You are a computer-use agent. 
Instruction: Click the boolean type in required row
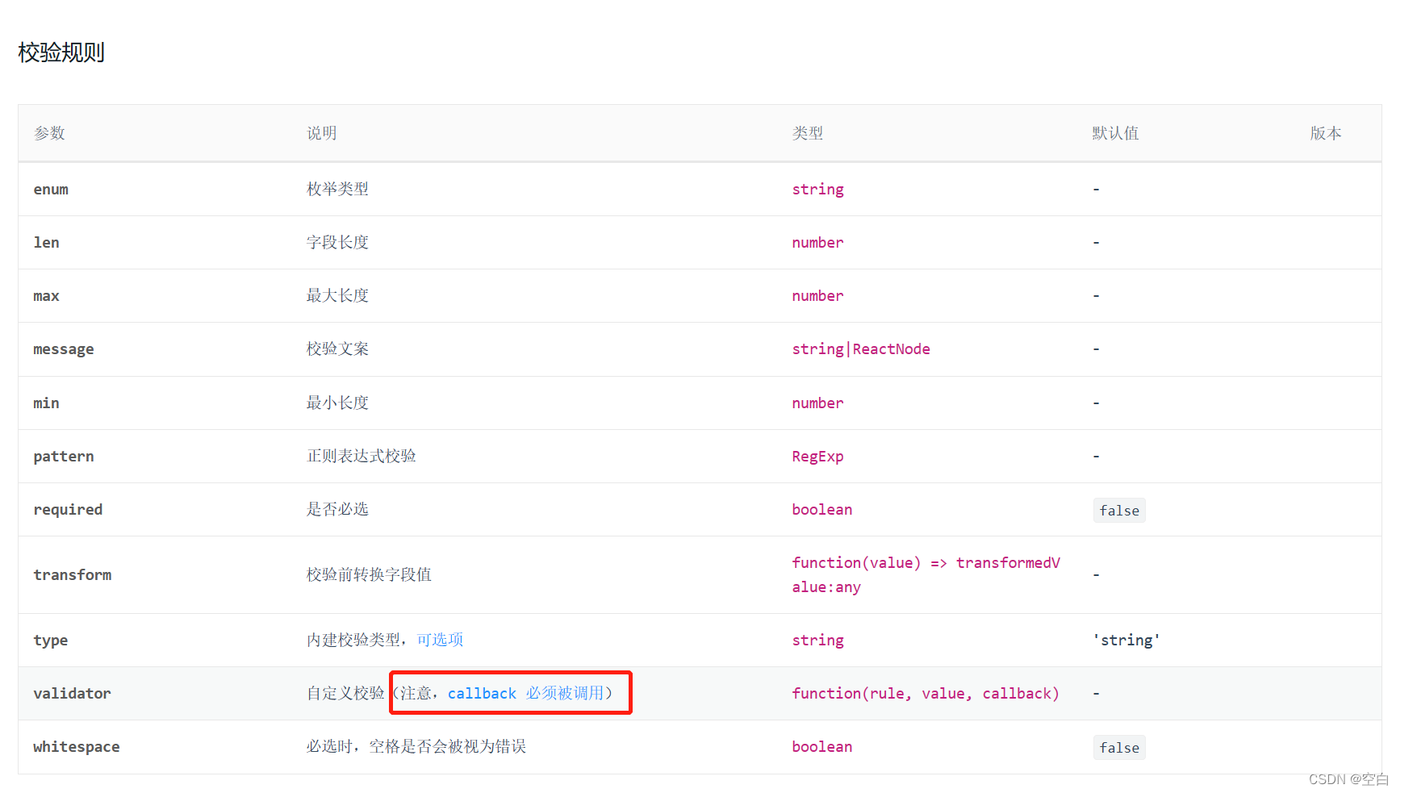coord(822,510)
